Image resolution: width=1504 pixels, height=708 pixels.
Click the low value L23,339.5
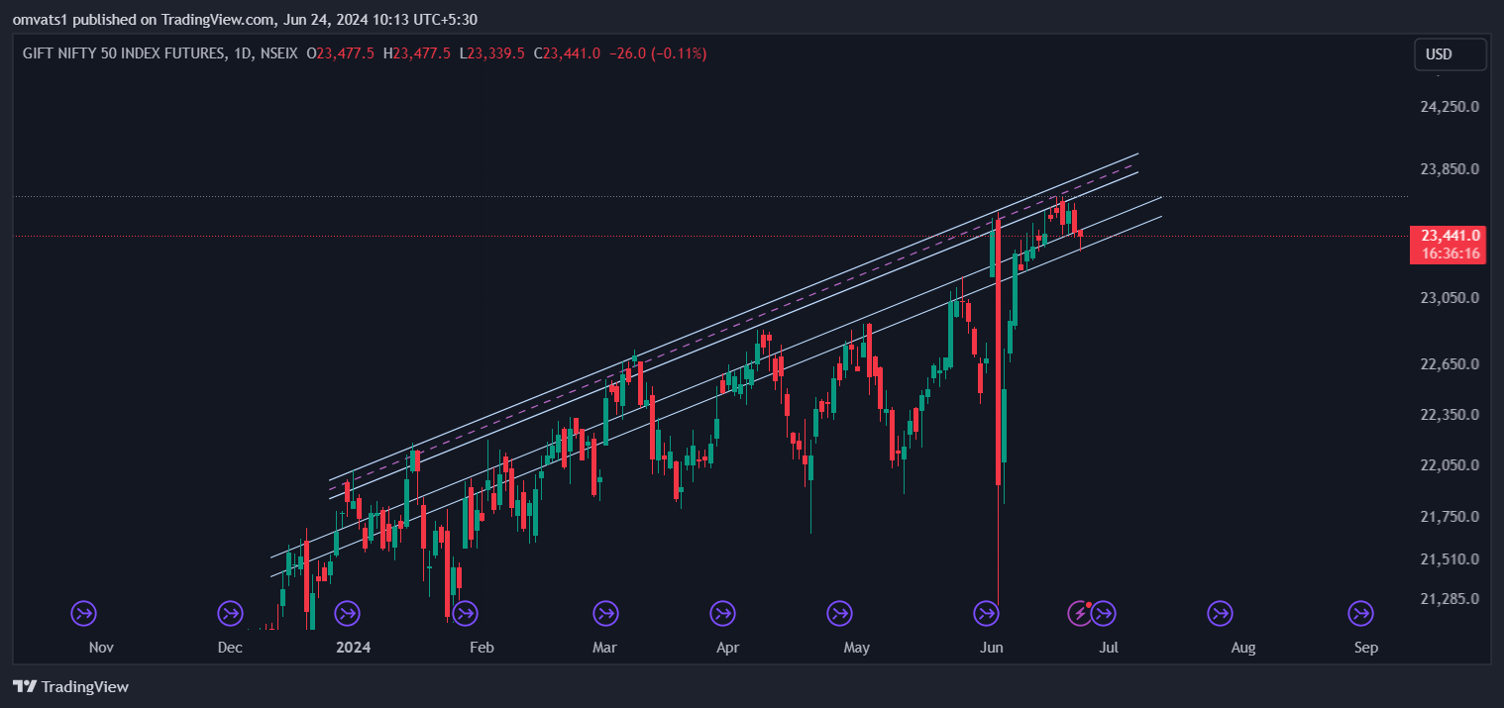[x=491, y=53]
